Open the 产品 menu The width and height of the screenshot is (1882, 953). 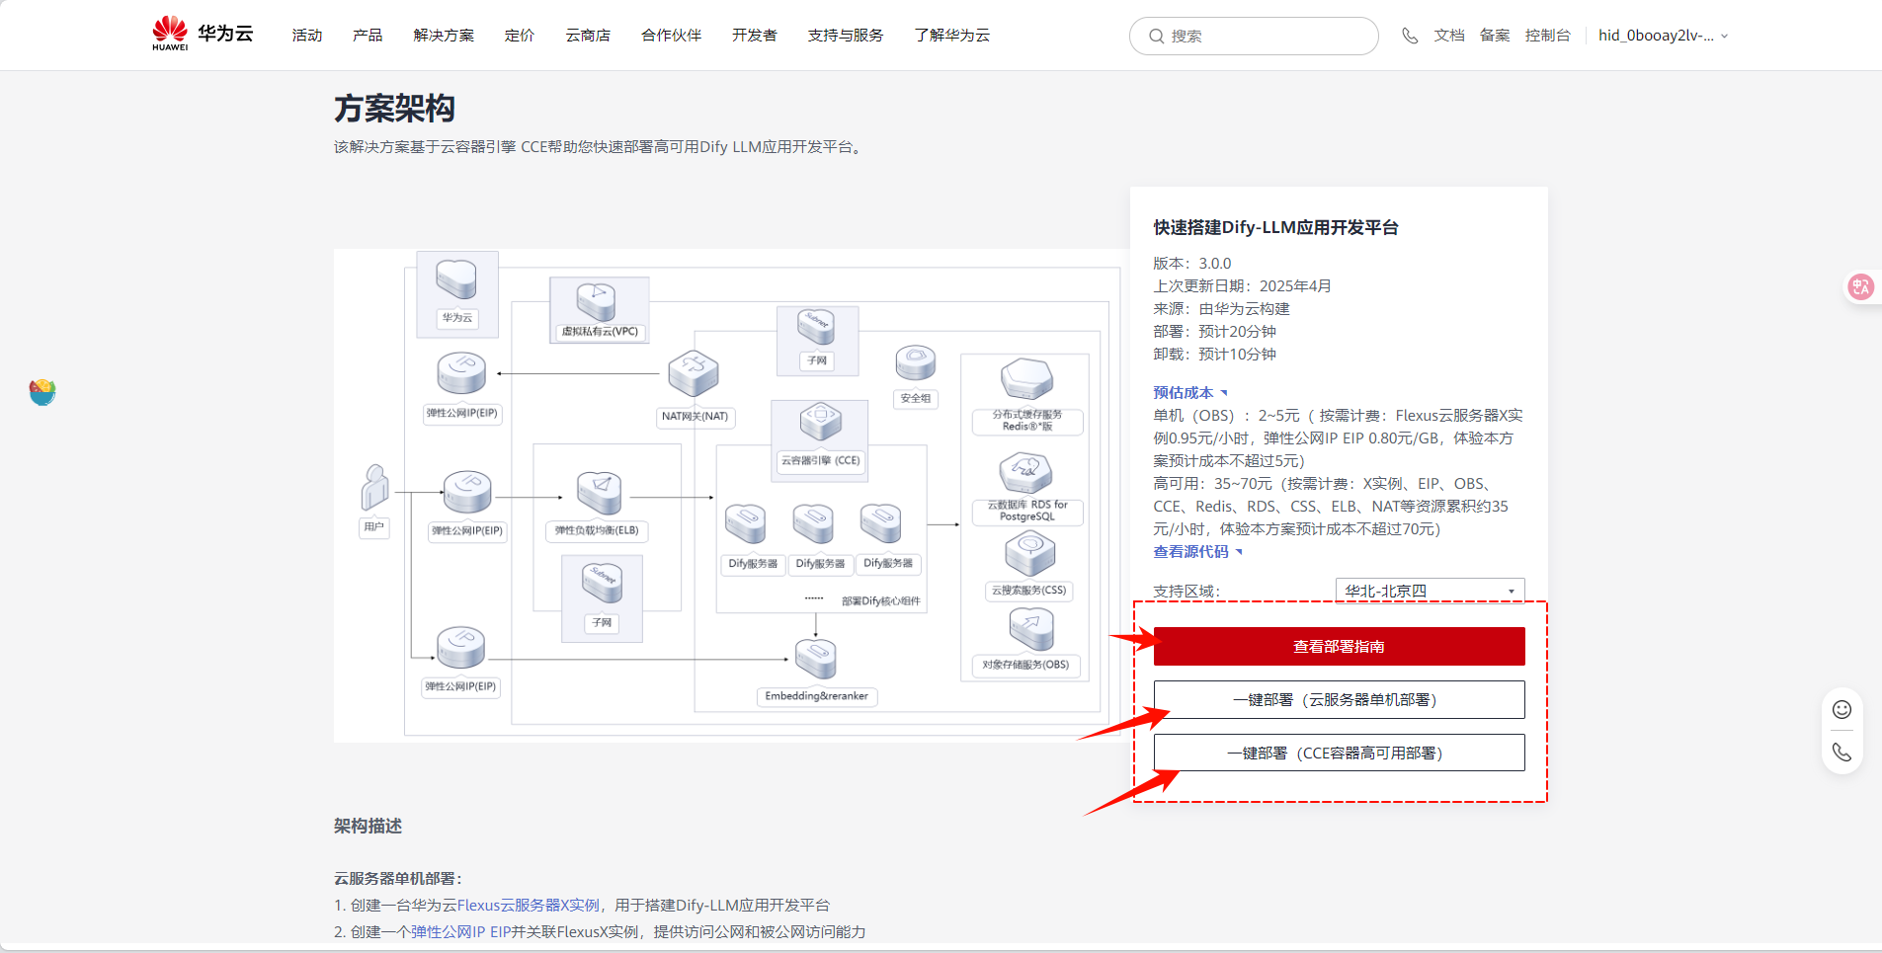(x=368, y=36)
